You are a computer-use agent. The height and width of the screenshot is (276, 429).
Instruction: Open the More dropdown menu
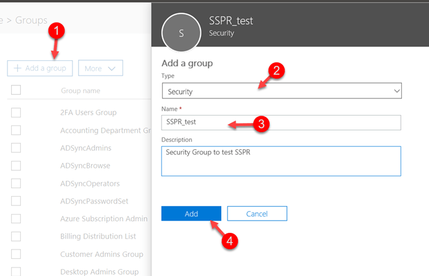point(101,68)
